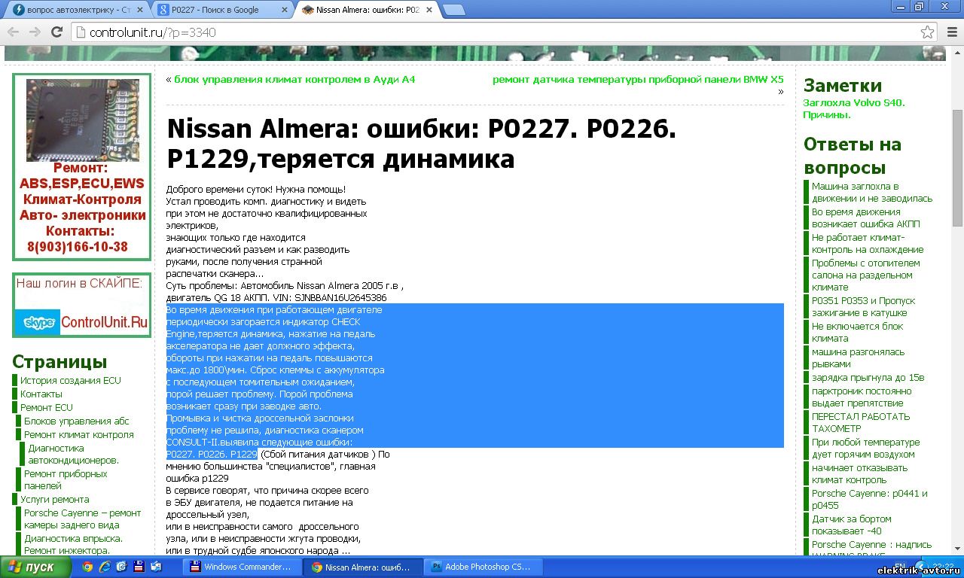This screenshot has height=578, width=964.
Task: Close the 'вопрос автоэлектрику' tab
Action: 141,10
